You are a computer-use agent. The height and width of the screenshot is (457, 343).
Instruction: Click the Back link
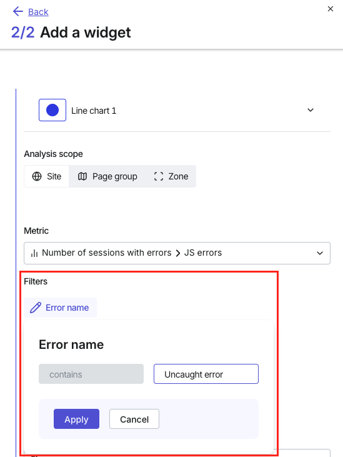(x=38, y=12)
